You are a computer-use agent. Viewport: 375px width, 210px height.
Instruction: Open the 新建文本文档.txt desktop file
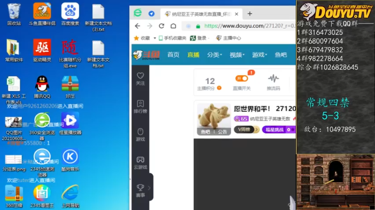[x=98, y=54]
